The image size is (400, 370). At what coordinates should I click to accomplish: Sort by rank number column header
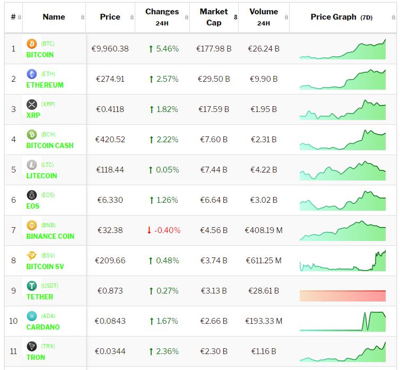(x=13, y=17)
